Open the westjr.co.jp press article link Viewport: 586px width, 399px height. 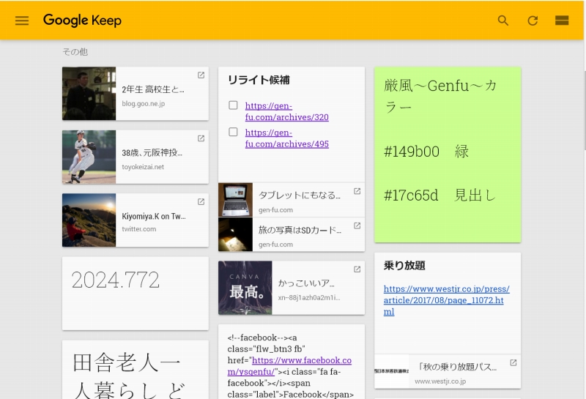[x=447, y=300]
